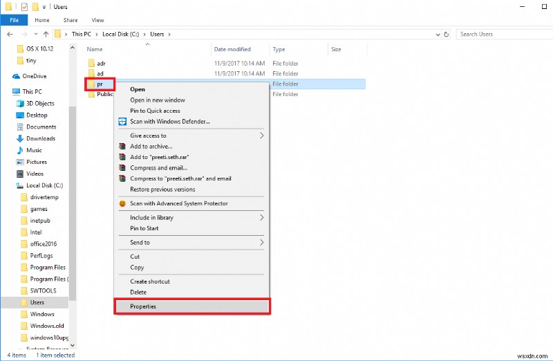This screenshot has height=361, width=553.
Task: Click the chevron after Users in breadcrumb
Action: [x=169, y=34]
